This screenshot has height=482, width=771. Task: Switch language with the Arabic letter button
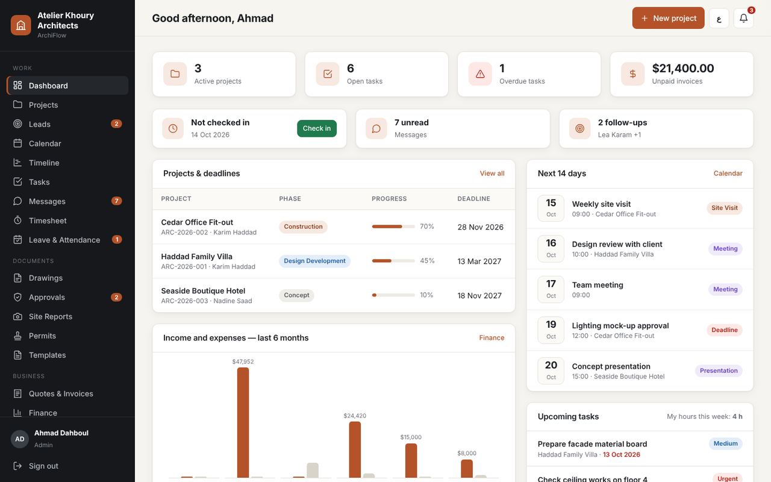point(719,18)
